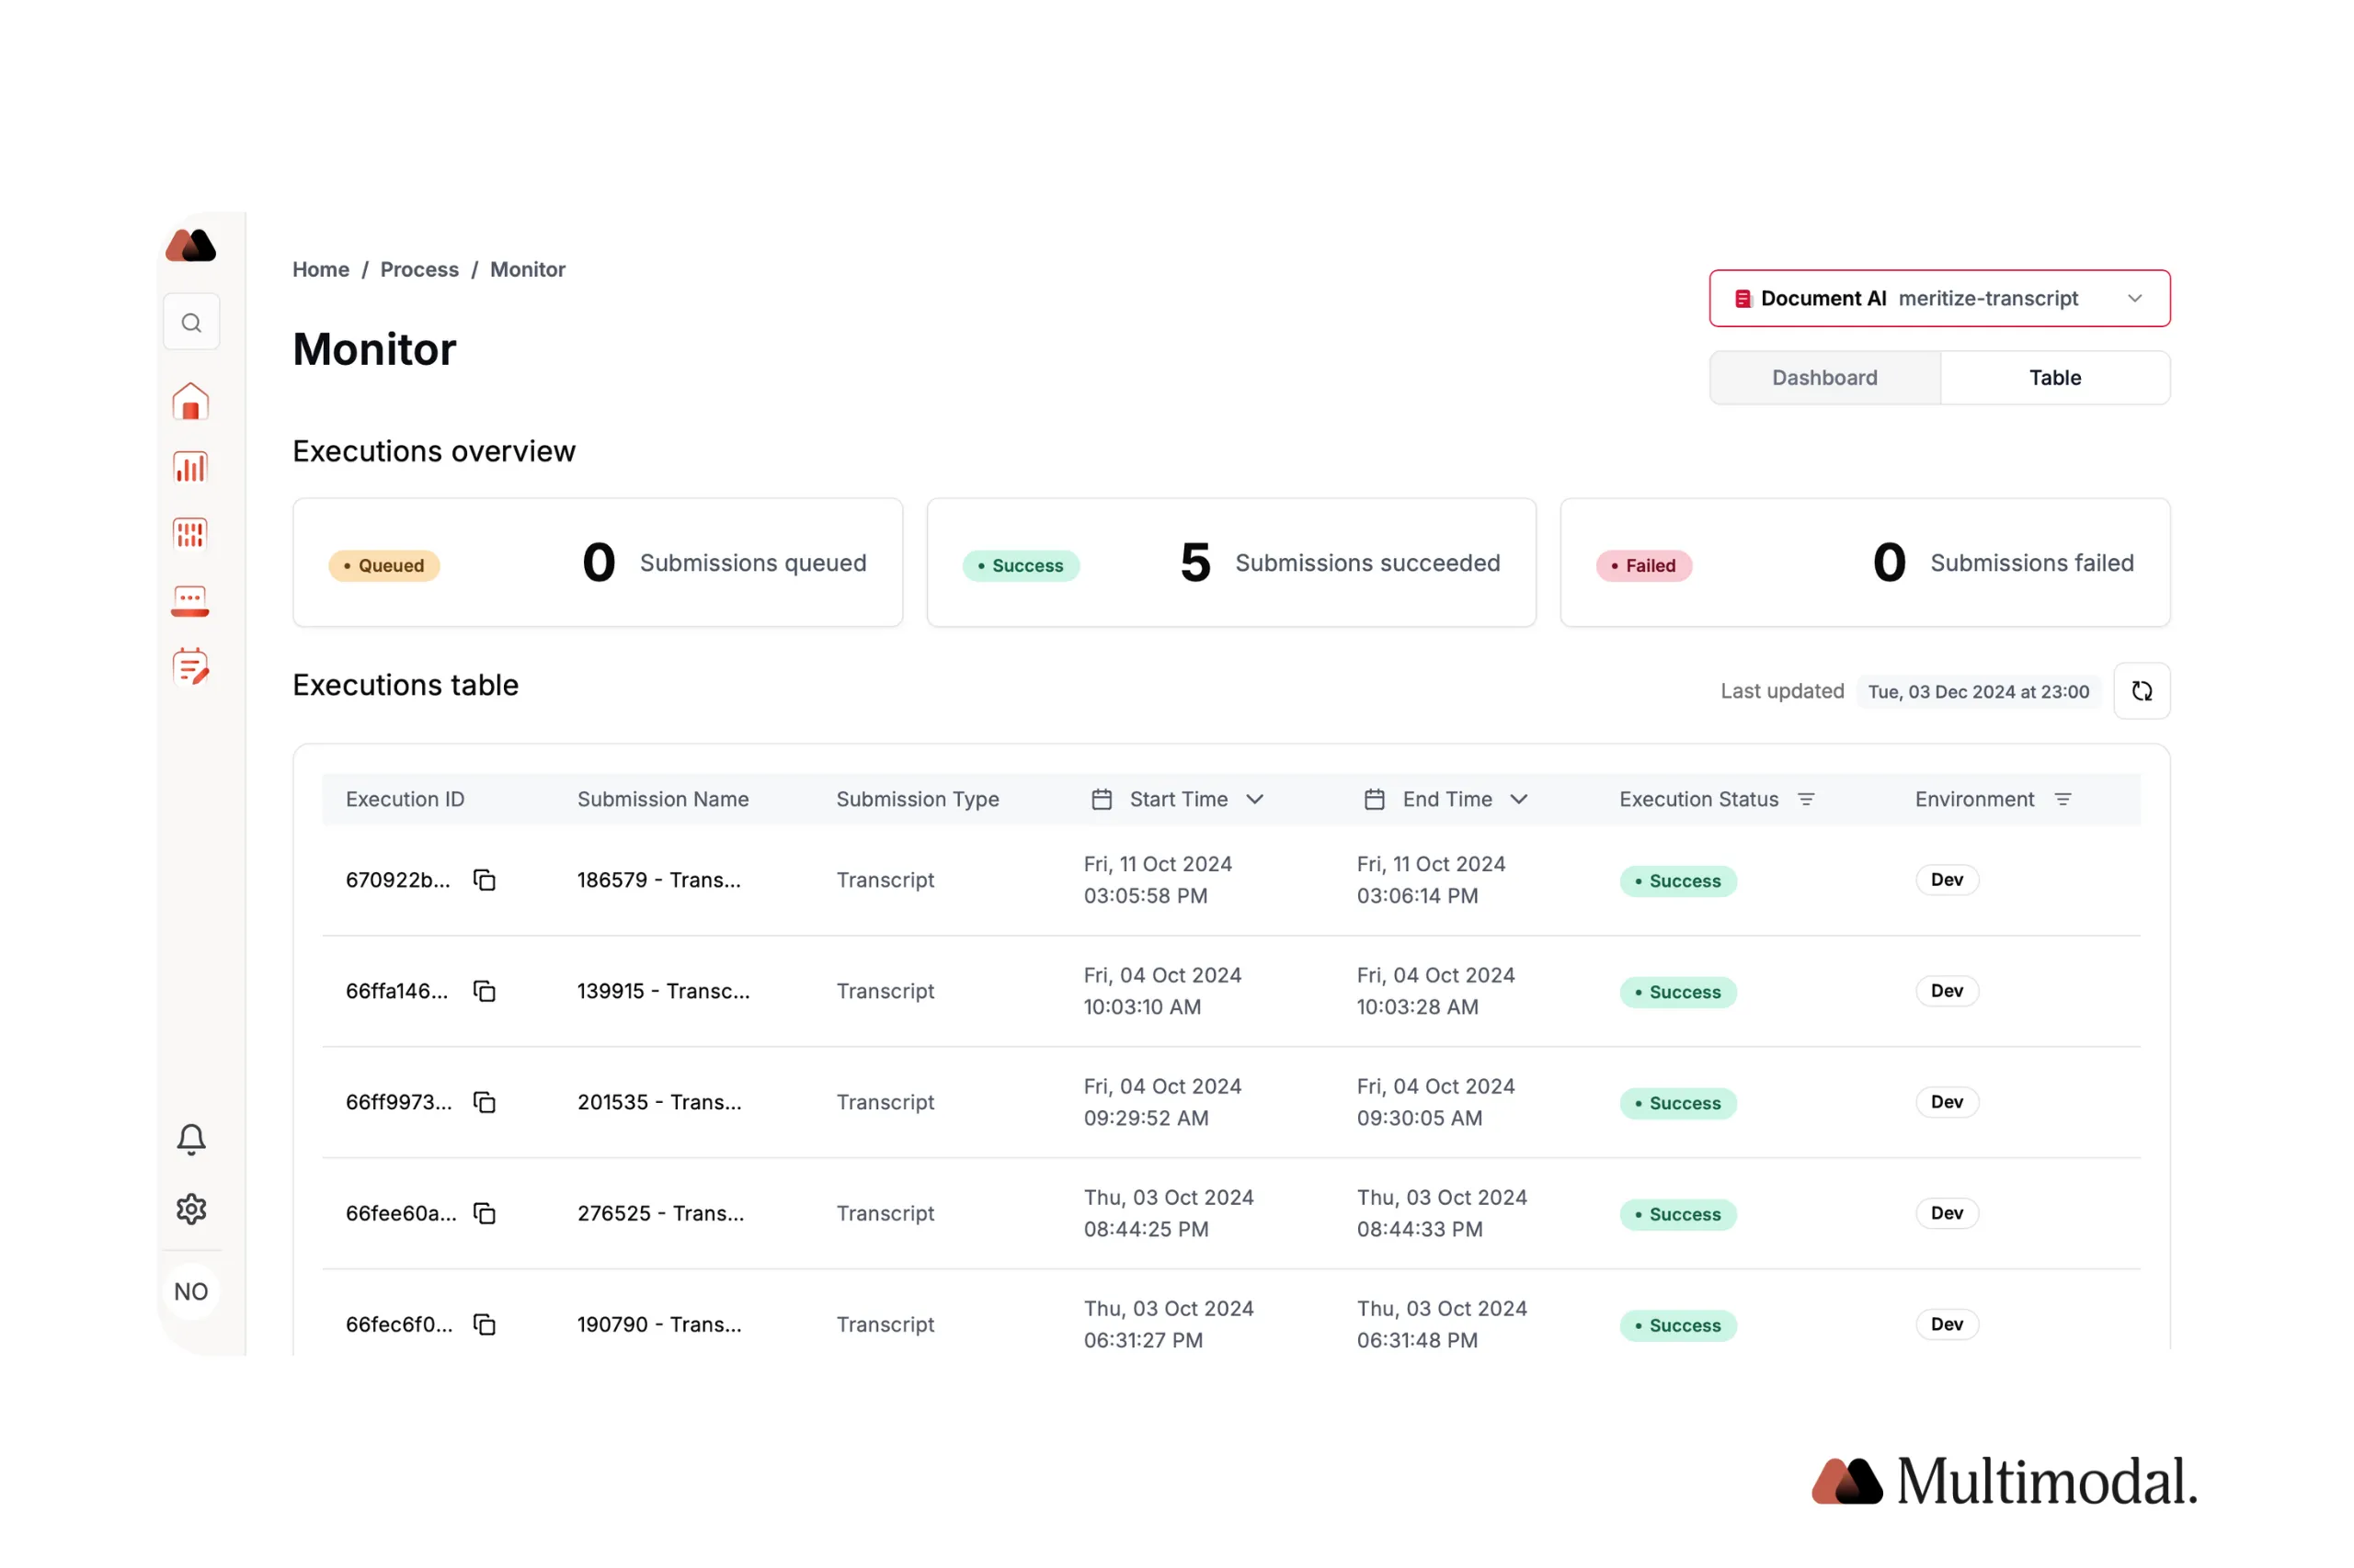2354x1568 pixels.
Task: Copy execution ID 66ffa146...
Action: pos(485,991)
